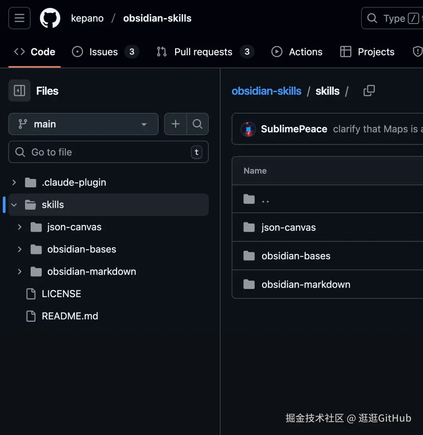The image size is (423, 435).
Task: Add a file with the plus button
Action: point(175,124)
